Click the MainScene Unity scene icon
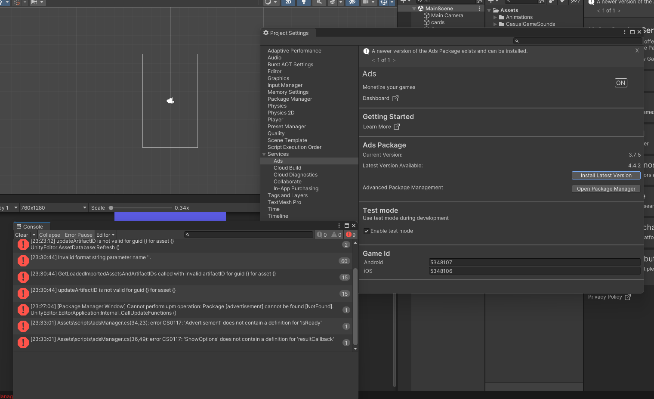Image resolution: width=654 pixels, height=399 pixels. point(421,9)
